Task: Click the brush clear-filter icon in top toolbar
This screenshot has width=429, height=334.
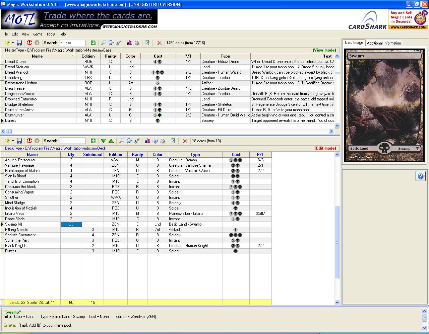Action: point(119,43)
